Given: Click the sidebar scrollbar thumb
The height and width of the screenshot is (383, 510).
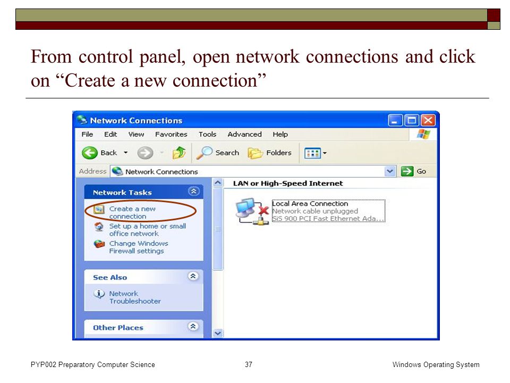Looking at the screenshot, I should (218, 229).
